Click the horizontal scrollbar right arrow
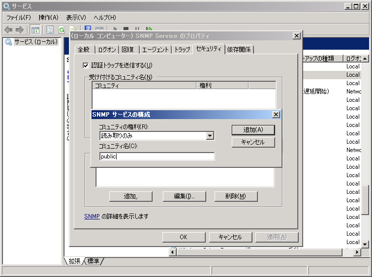Screen dimensions: 372x277 pyautogui.click(x=357, y=252)
